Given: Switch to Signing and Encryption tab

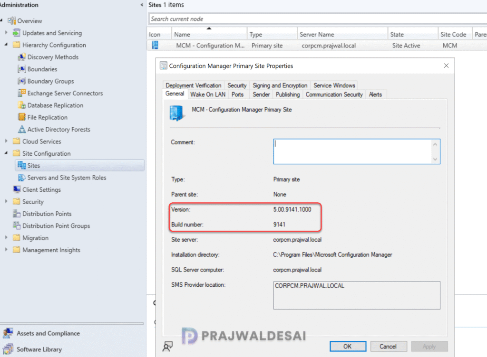Looking at the screenshot, I should (280, 85).
